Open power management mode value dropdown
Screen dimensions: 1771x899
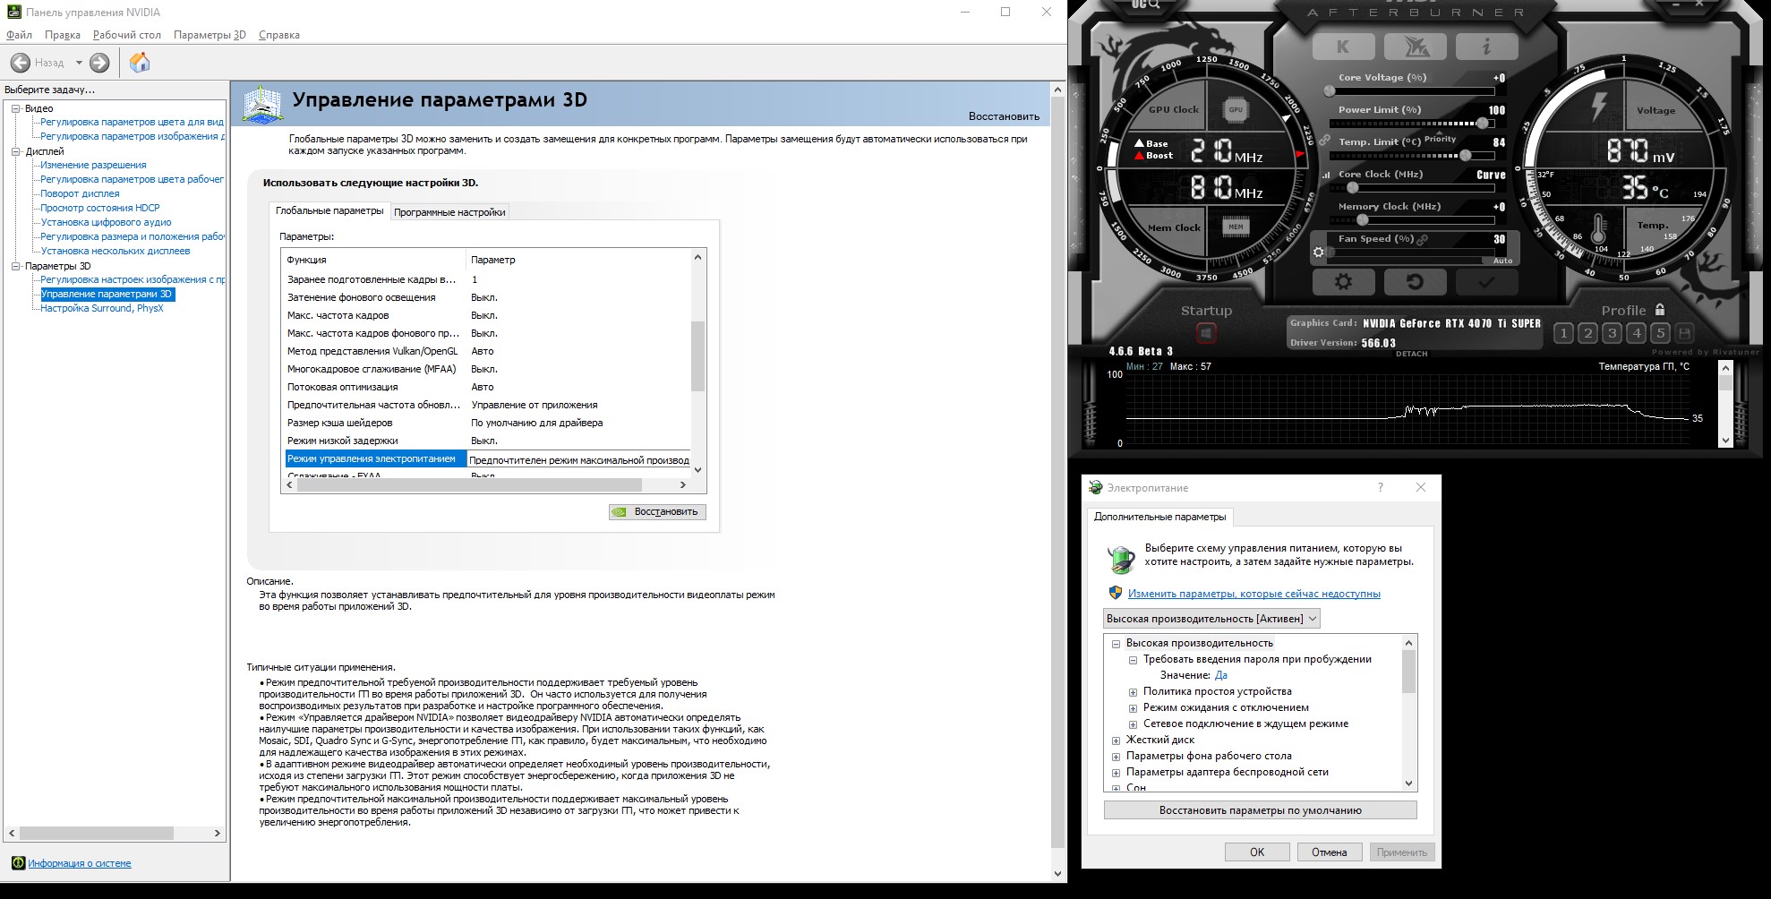[x=579, y=460]
